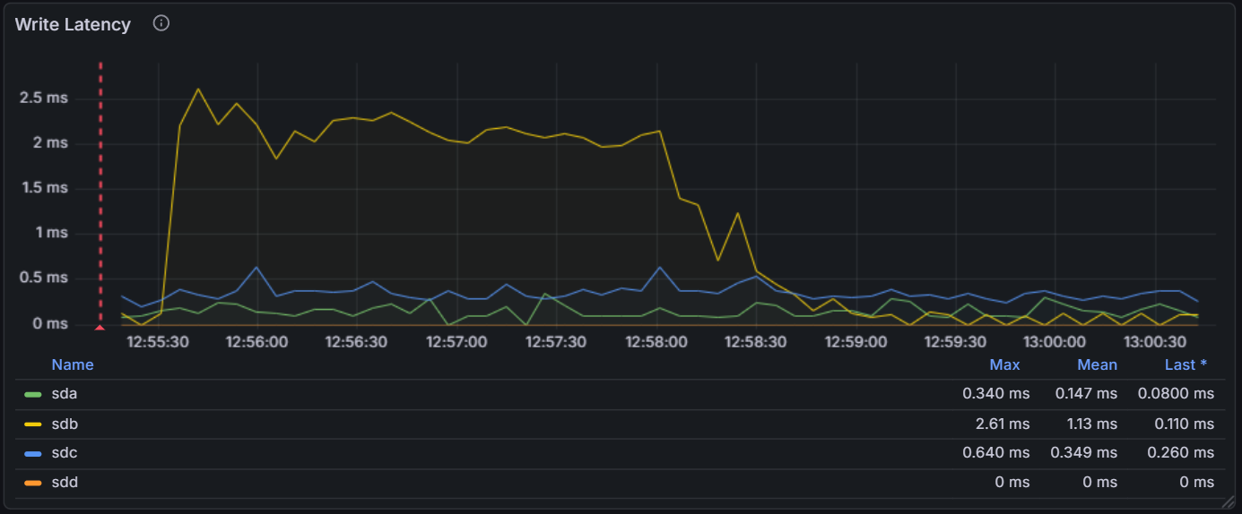Click the blue sdc legend color swatch
The width and height of the screenshot is (1242, 514).
[33, 453]
